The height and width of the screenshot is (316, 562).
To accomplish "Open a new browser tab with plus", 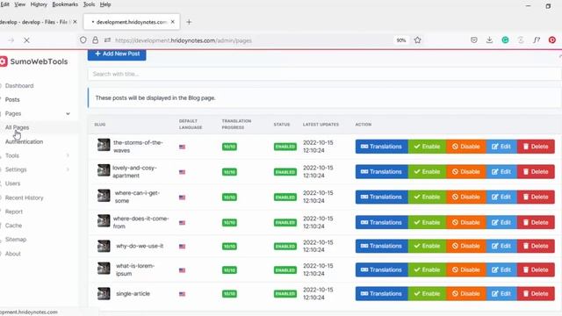I will click(189, 22).
